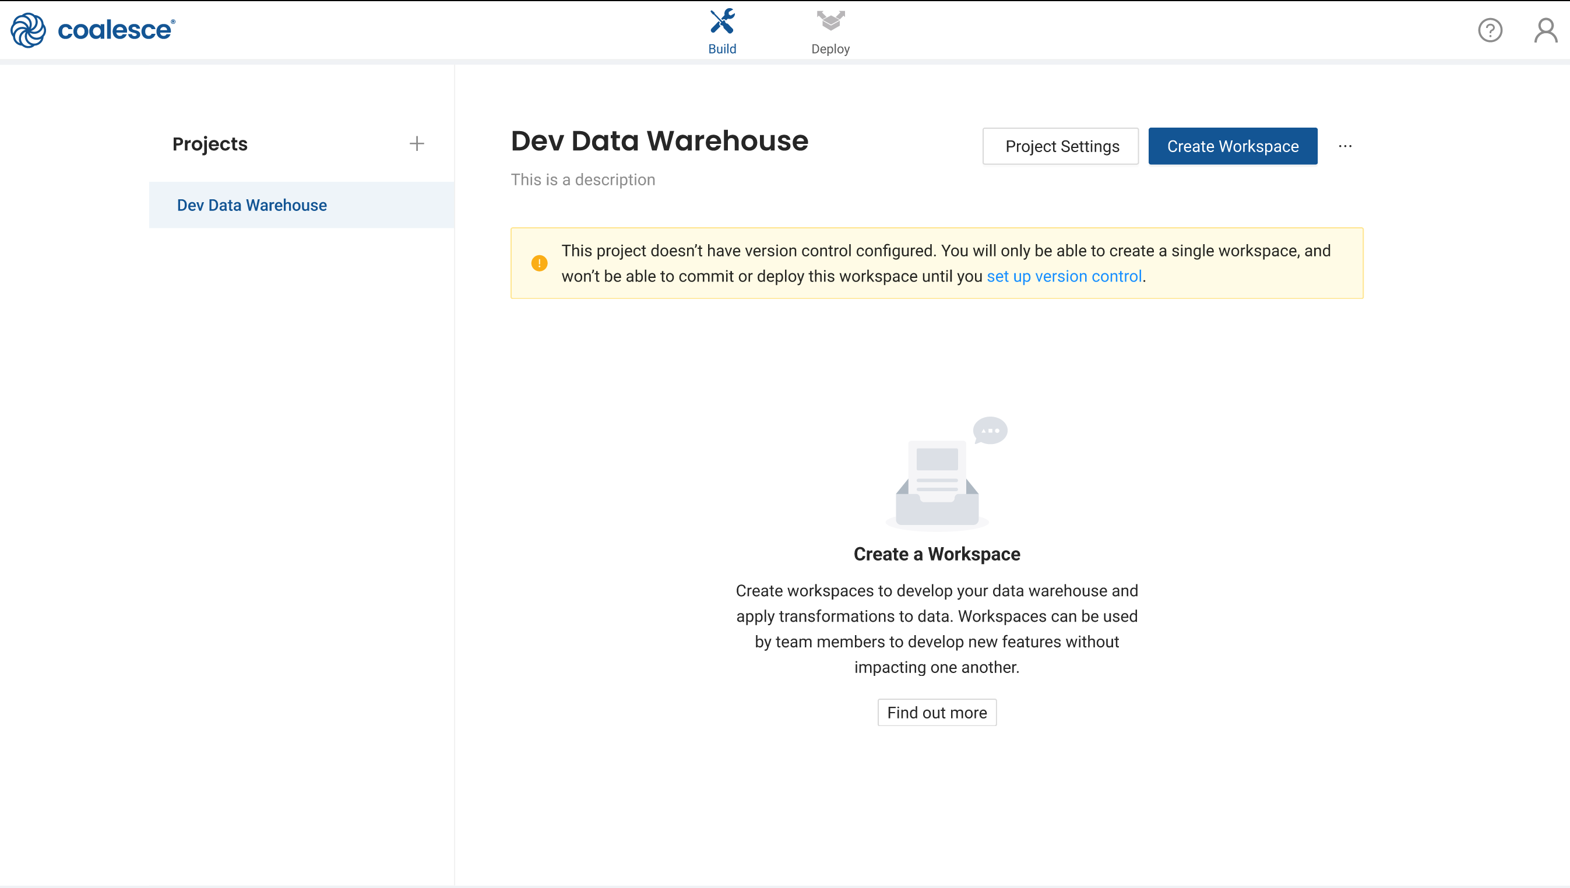Click the Dev Data Warehouse title
Viewport: 1570px width, 888px height.
660,140
